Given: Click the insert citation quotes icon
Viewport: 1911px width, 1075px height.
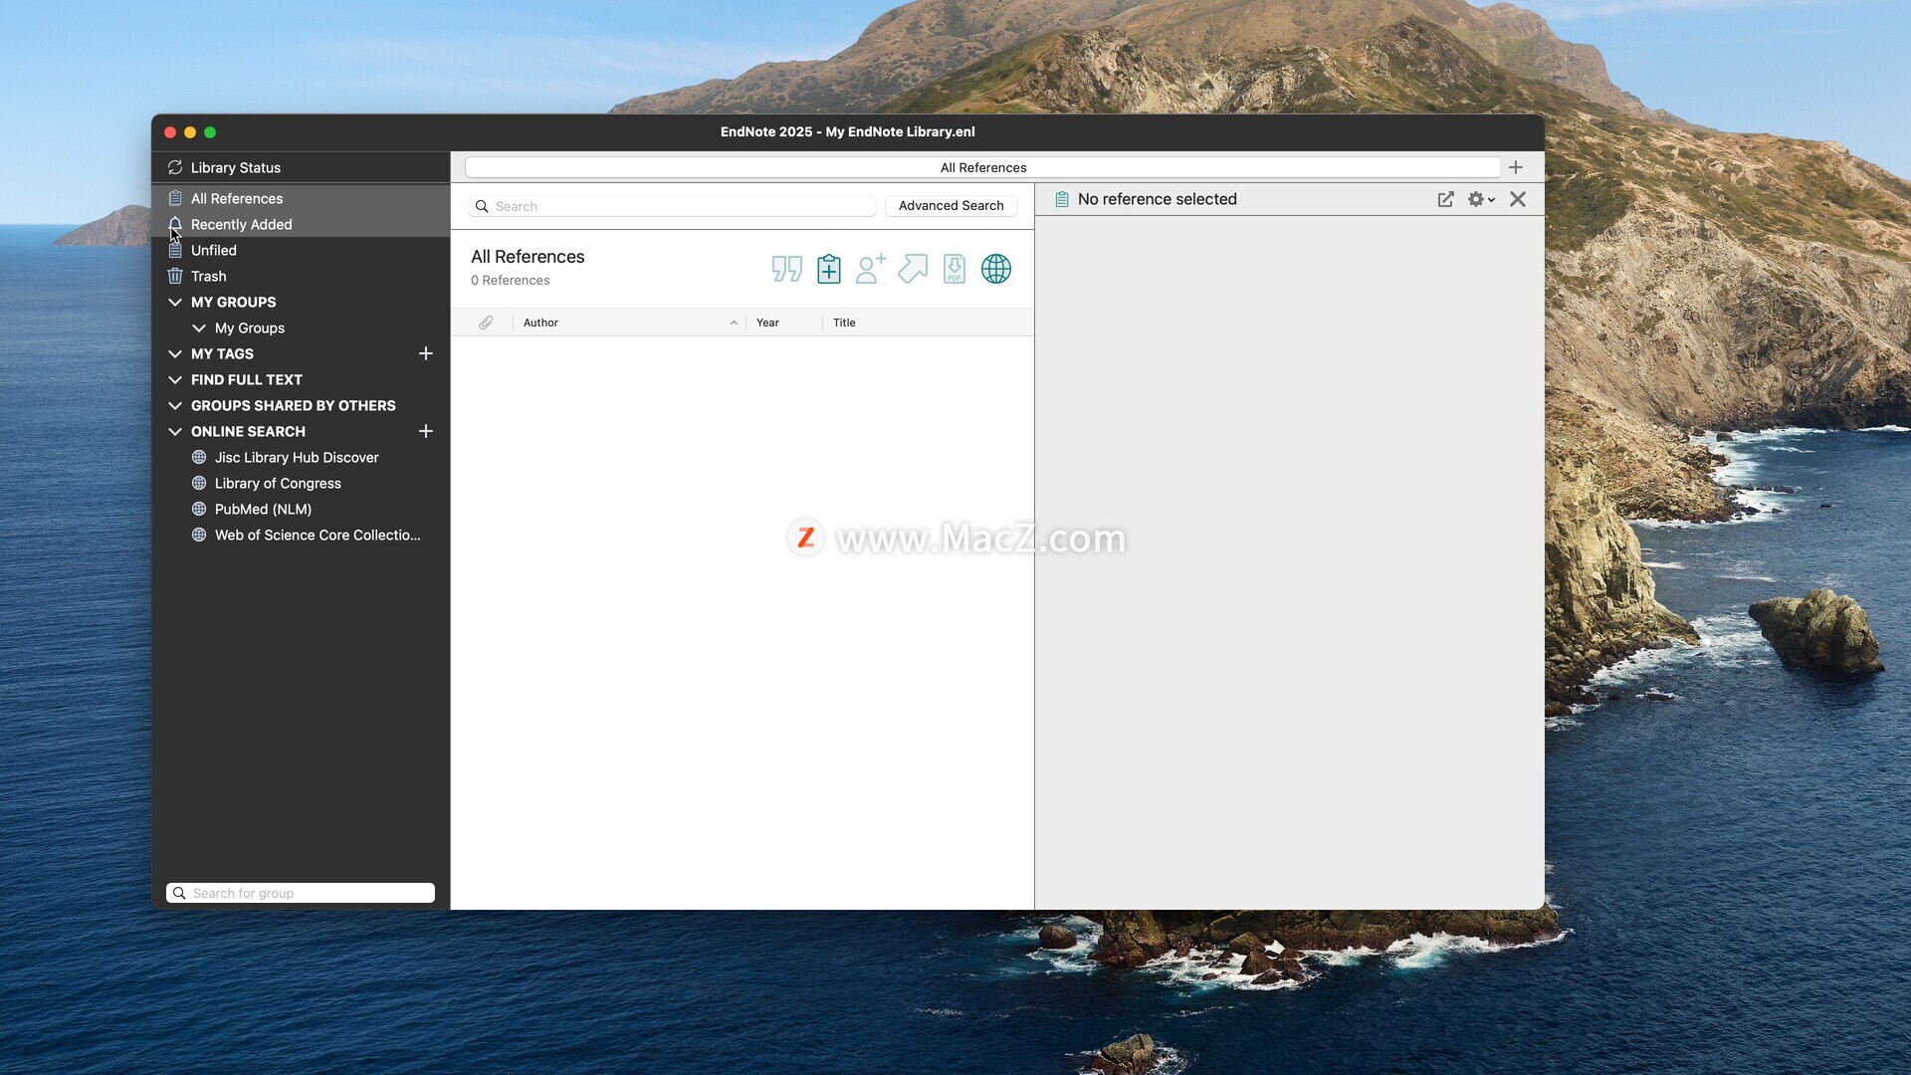Looking at the screenshot, I should pyautogui.click(x=787, y=269).
